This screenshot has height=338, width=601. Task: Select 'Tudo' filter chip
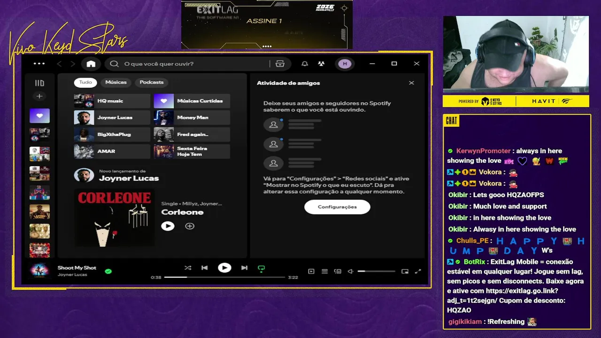pos(85,82)
